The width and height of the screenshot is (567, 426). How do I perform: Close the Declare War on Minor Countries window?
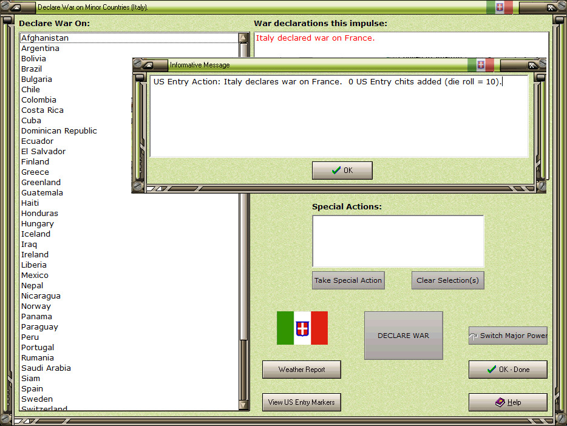point(551,8)
